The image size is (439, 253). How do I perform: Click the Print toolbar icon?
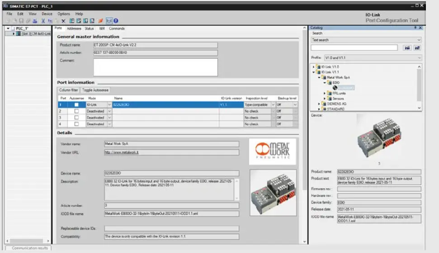35,21
